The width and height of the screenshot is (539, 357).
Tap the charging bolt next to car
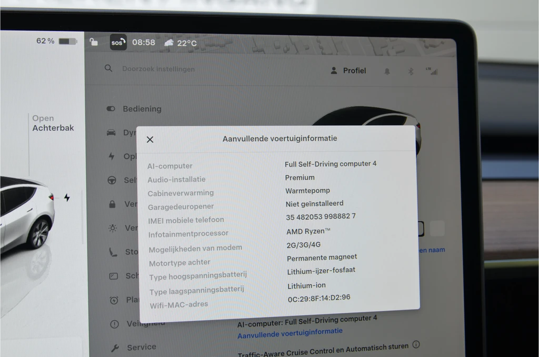point(67,197)
